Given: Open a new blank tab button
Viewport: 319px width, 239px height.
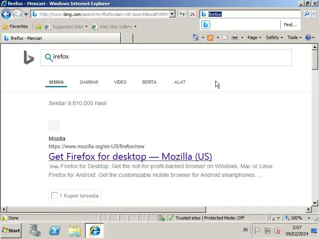Looking at the screenshot, I should pos(127,38).
